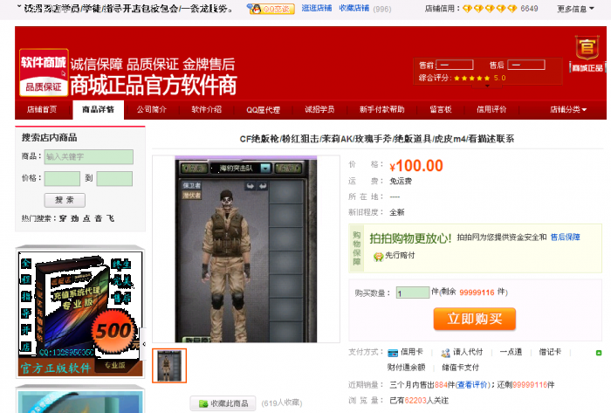Open the 留言板 tab
The image size is (611, 413).
[441, 109]
